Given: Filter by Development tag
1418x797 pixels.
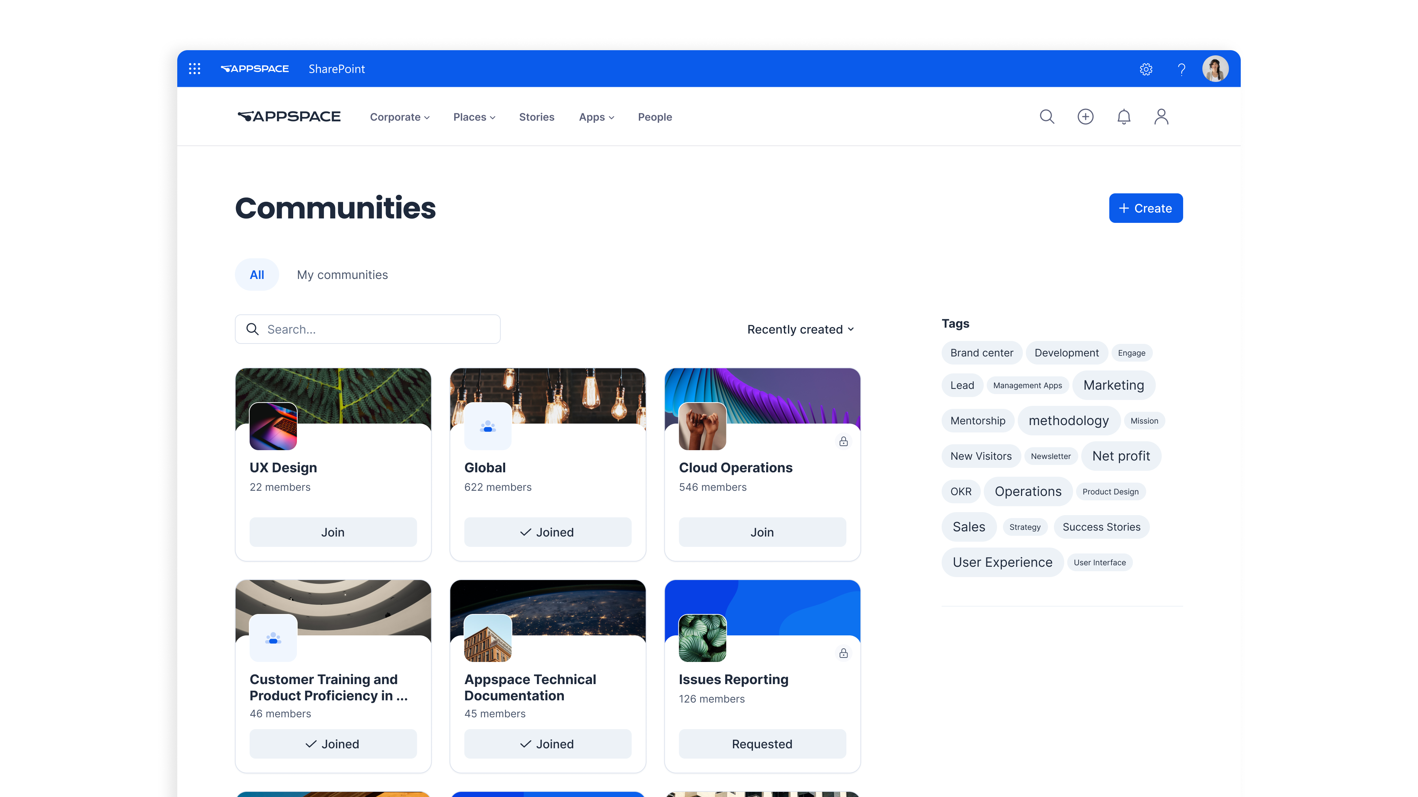Looking at the screenshot, I should pyautogui.click(x=1067, y=353).
